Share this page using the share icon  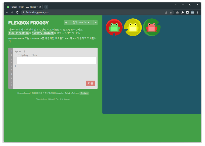[x=166, y=12]
